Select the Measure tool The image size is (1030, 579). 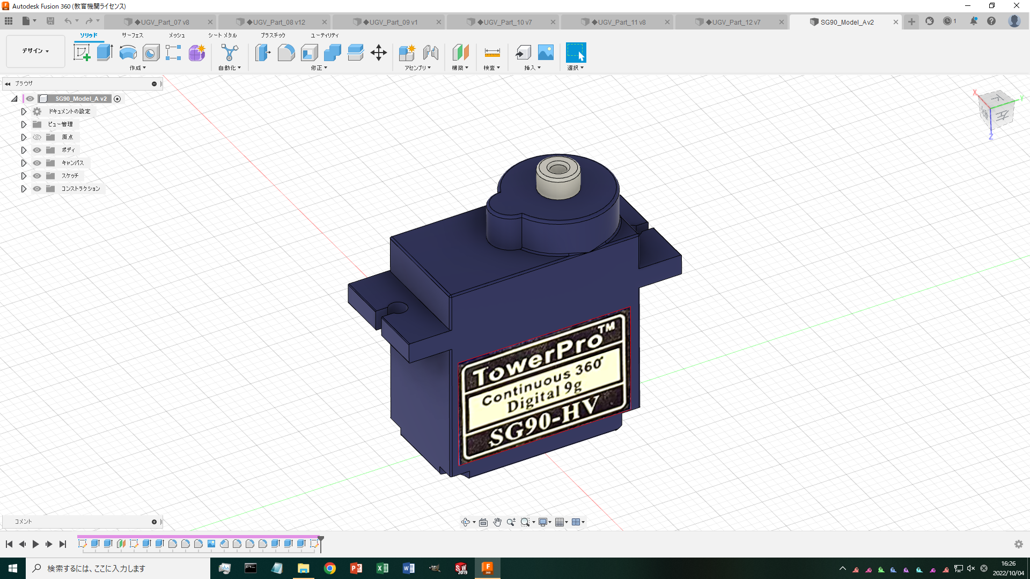click(x=492, y=53)
